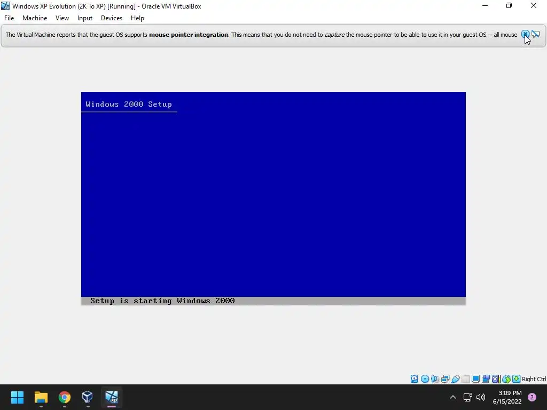The width and height of the screenshot is (547, 410).
Task: Open the Devices menu
Action: [x=112, y=18]
